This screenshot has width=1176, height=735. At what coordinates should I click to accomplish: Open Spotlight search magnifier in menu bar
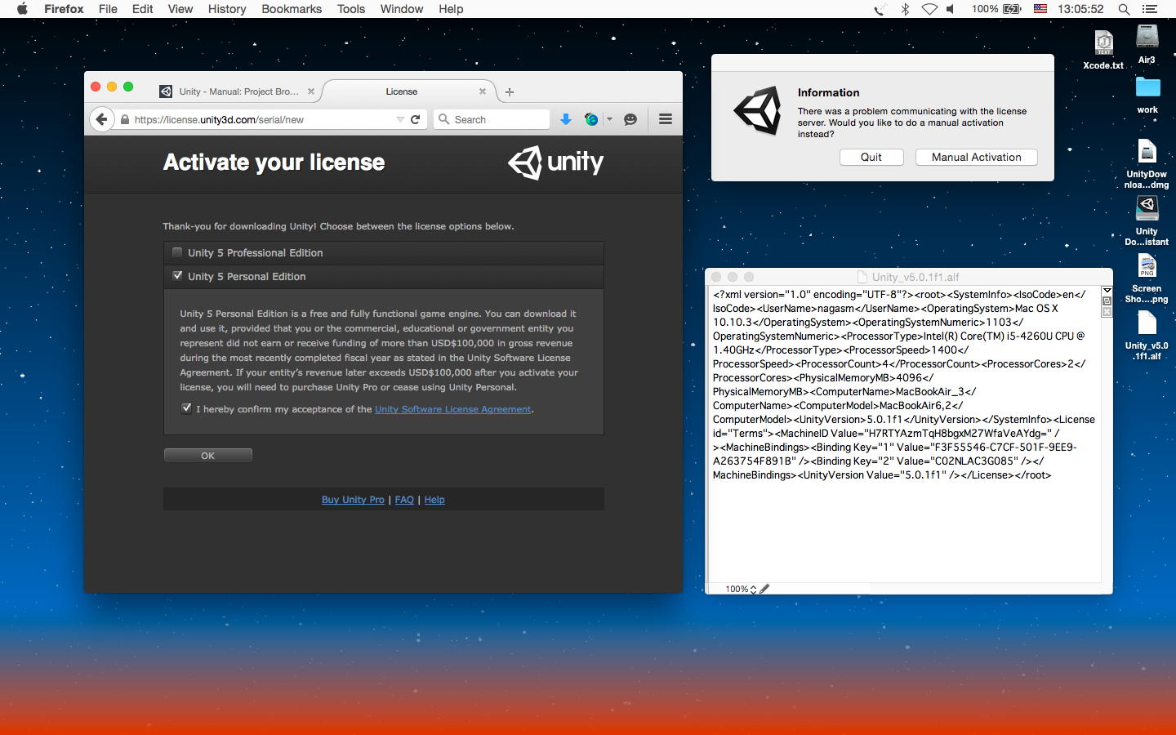click(x=1124, y=9)
